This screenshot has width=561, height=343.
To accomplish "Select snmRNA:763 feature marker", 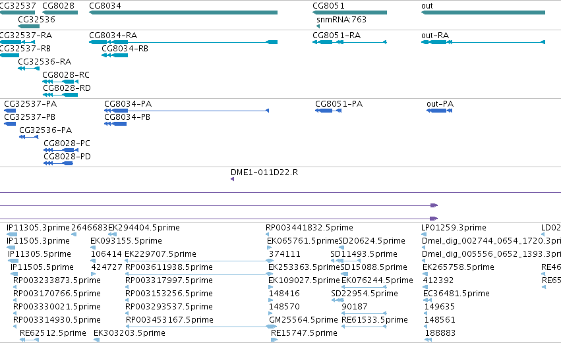I will pyautogui.click(x=318, y=26).
